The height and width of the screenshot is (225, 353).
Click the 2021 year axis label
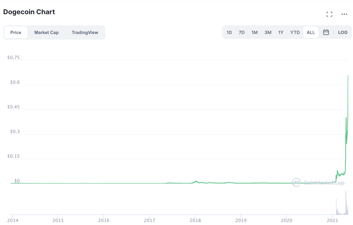(332, 220)
